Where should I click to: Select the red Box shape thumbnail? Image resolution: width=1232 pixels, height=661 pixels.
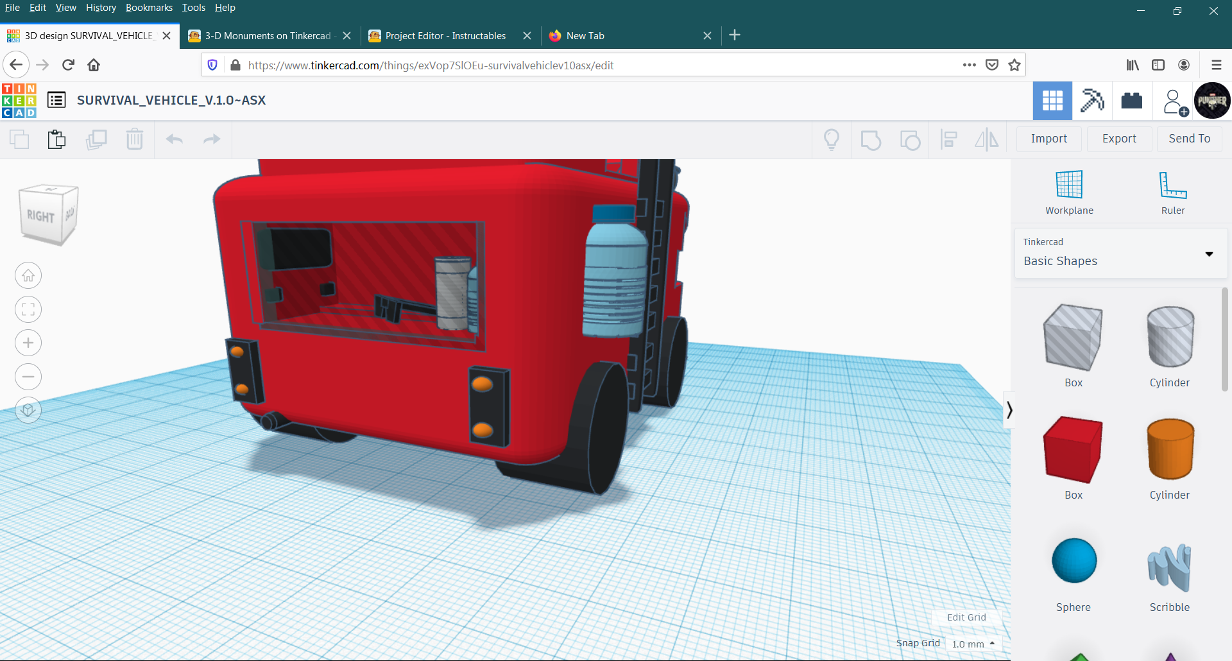(x=1072, y=449)
